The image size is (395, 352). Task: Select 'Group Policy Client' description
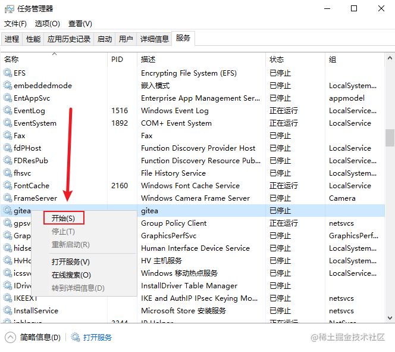tap(174, 223)
